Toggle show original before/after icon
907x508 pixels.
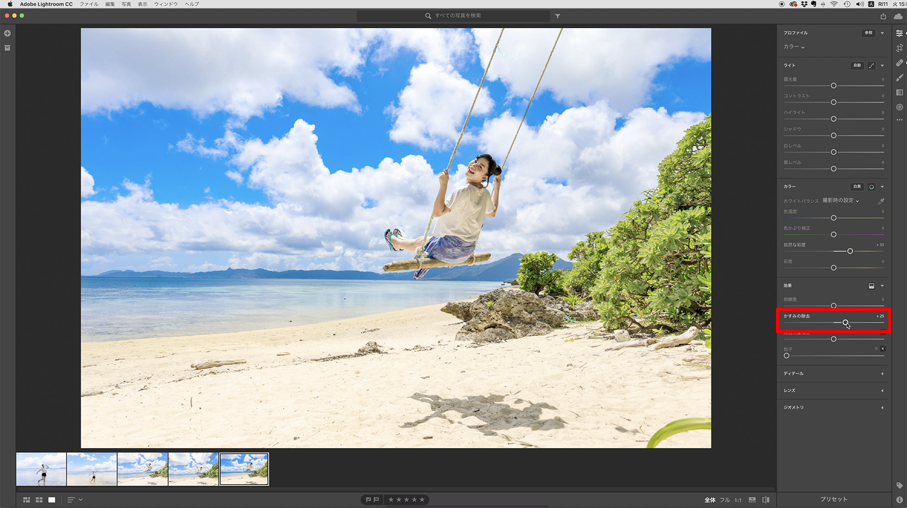tap(766, 500)
